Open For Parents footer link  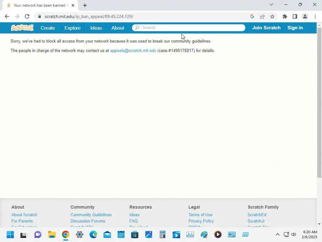[22, 221]
